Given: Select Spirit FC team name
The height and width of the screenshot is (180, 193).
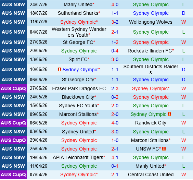Looking at the screenshot, I should pyautogui.click(x=78, y=59).
